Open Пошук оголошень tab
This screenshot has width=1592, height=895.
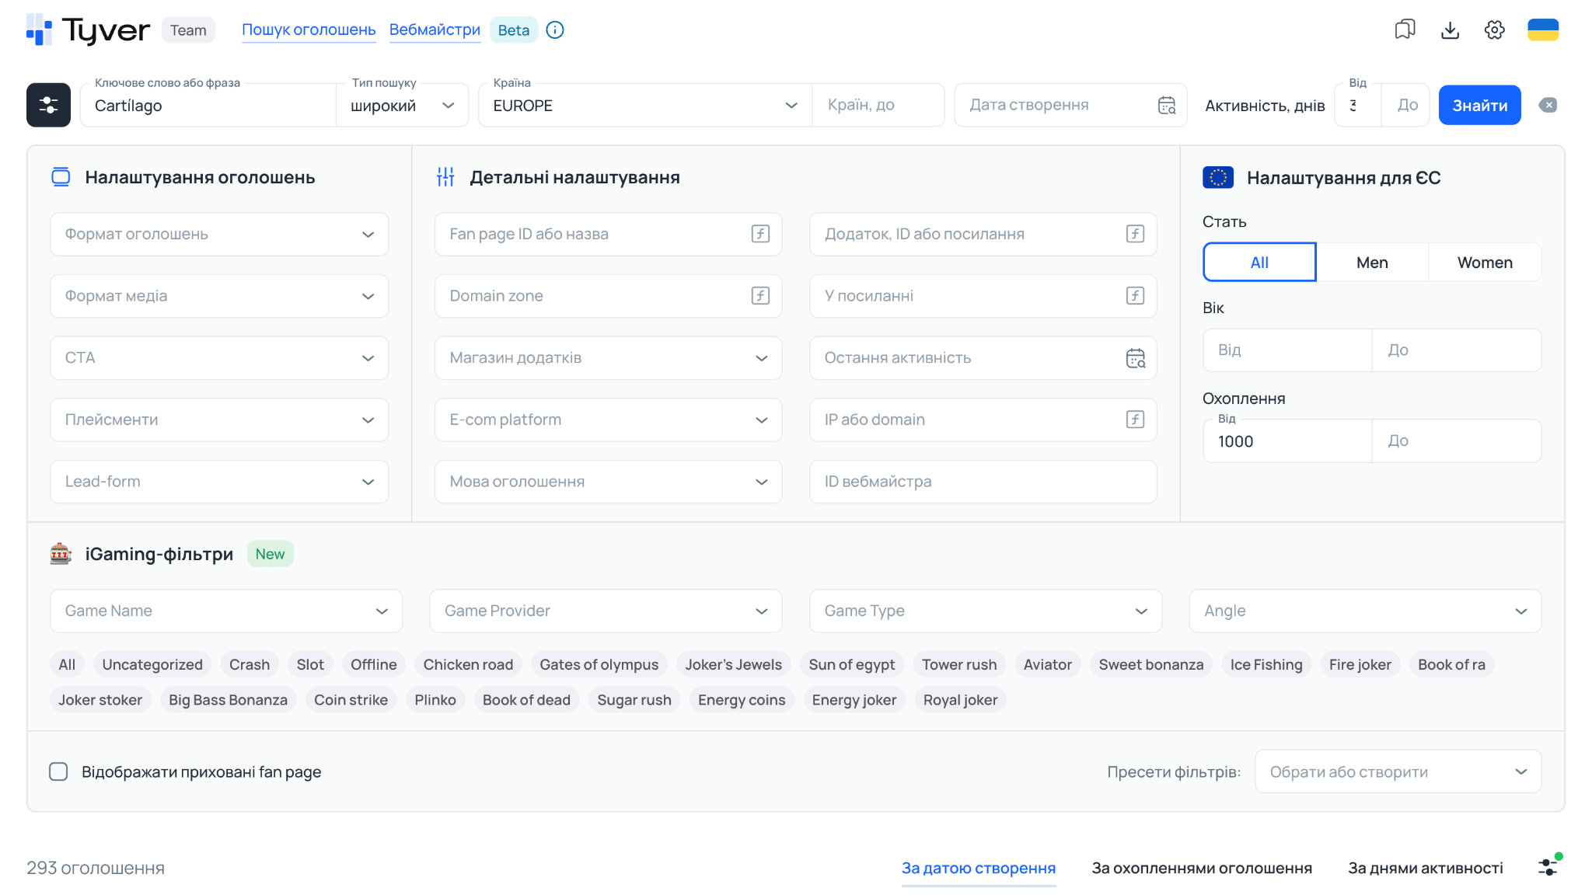point(309,30)
